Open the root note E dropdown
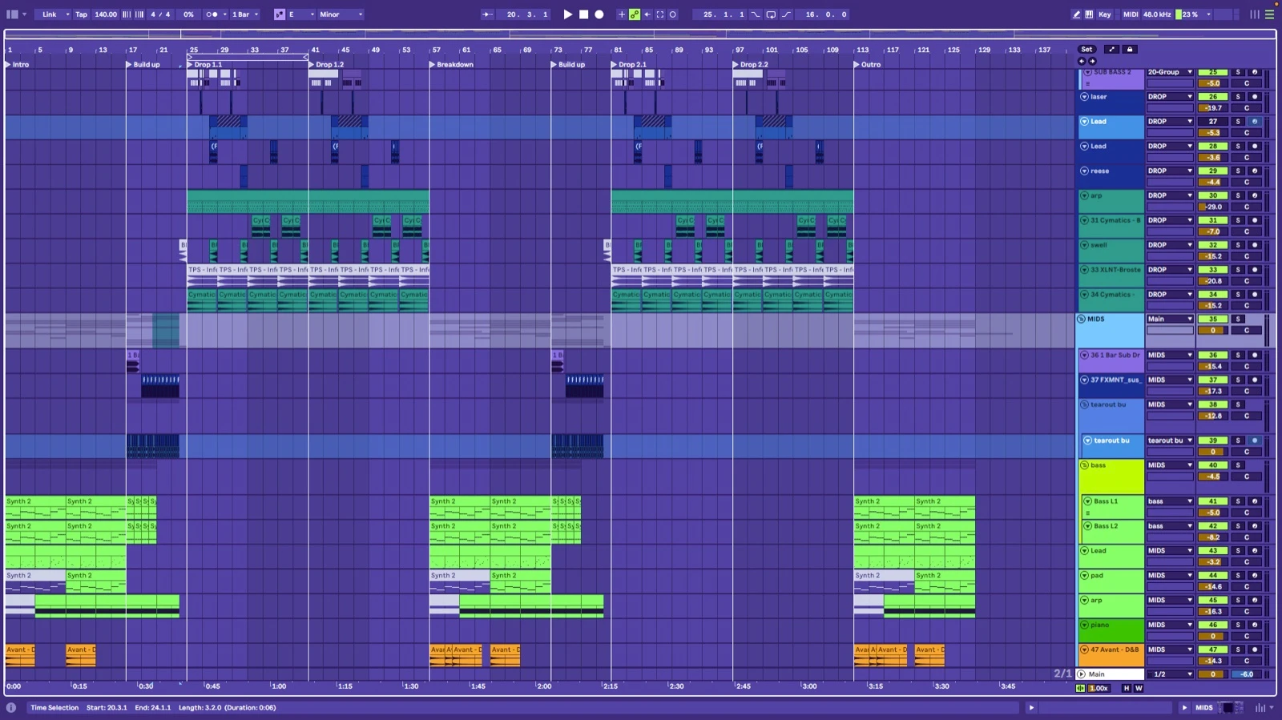1282x720 pixels. click(x=300, y=14)
